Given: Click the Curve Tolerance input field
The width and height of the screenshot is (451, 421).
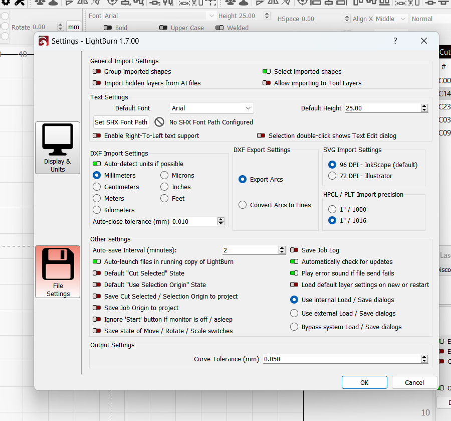Looking at the screenshot, I should (342, 359).
